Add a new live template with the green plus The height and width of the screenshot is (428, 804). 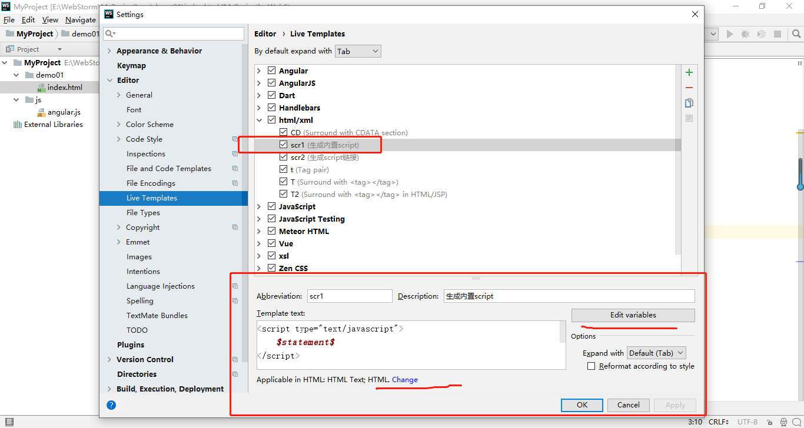(689, 72)
